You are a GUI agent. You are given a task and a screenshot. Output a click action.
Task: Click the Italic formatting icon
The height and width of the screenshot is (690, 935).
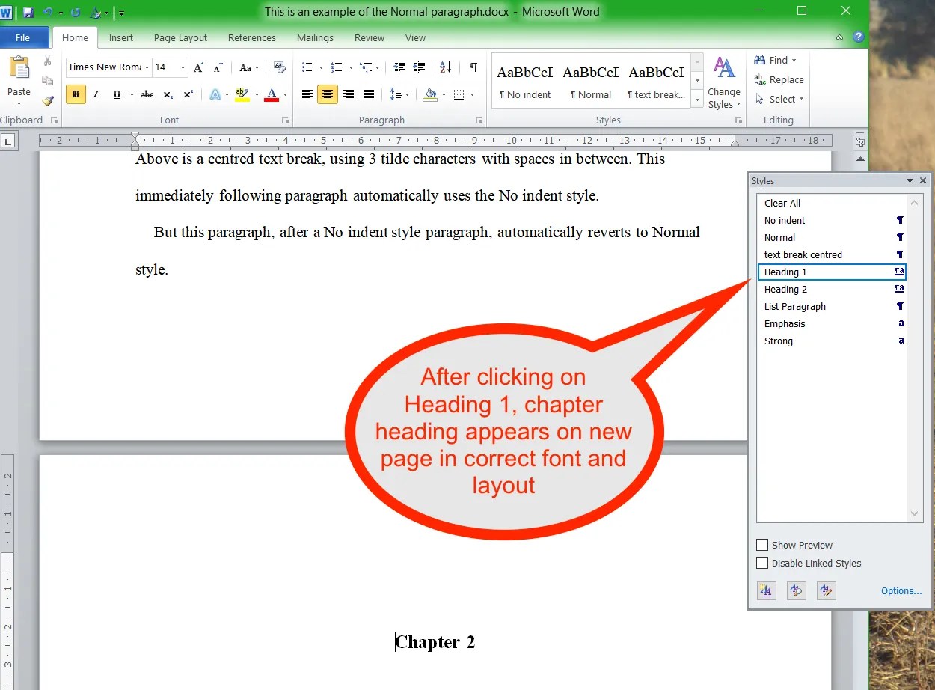click(x=96, y=94)
